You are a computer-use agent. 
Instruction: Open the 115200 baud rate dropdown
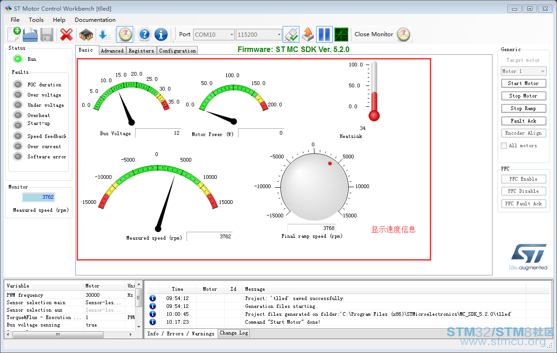pyautogui.click(x=259, y=34)
